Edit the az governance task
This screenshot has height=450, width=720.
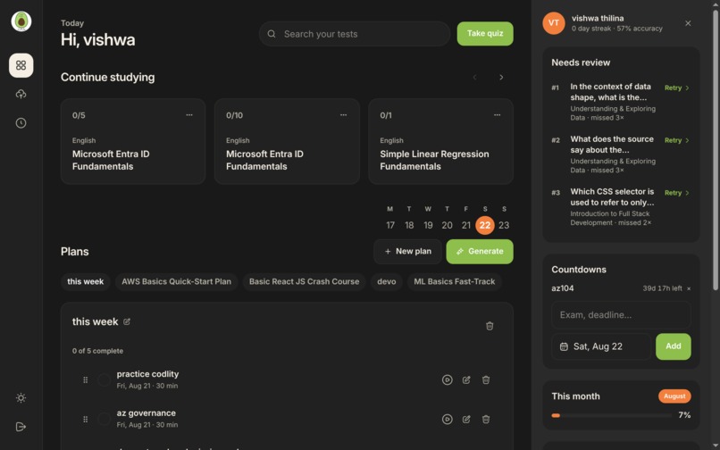point(466,420)
